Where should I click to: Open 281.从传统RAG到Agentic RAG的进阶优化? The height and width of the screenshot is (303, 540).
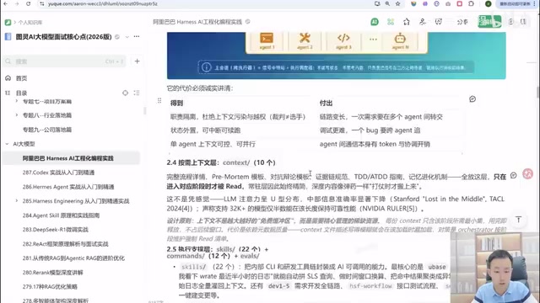tap(73, 258)
